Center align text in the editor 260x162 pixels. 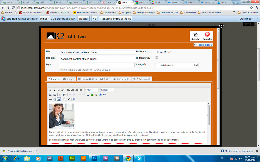(73, 90)
